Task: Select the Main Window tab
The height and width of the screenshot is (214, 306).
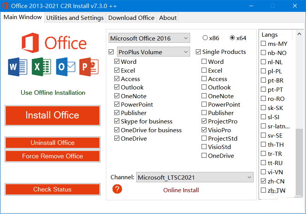Action: coord(23,17)
